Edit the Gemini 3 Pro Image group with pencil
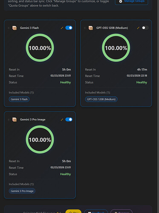 click(x=62, y=120)
